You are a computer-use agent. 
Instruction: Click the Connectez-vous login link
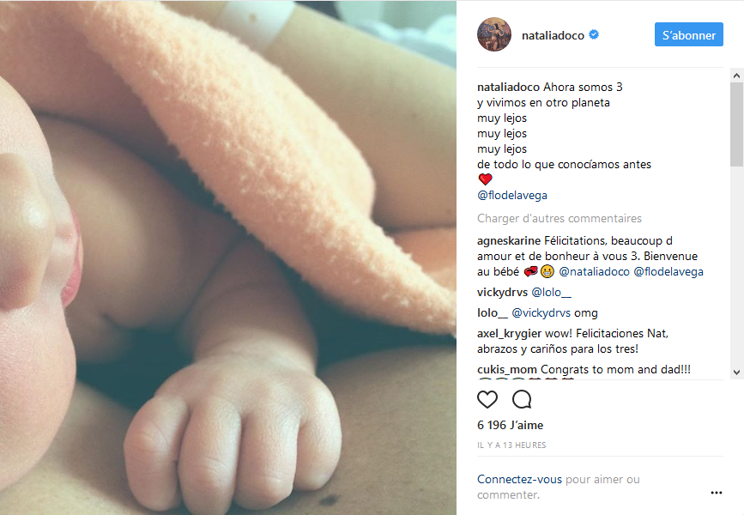(519, 480)
